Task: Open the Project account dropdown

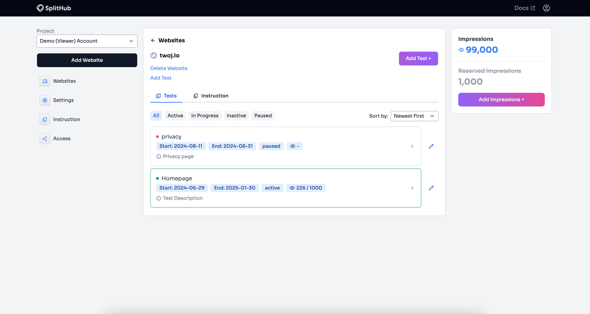Action: click(87, 41)
